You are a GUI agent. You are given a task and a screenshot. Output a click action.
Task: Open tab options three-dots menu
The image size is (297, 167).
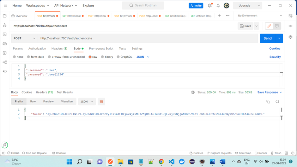228,16
